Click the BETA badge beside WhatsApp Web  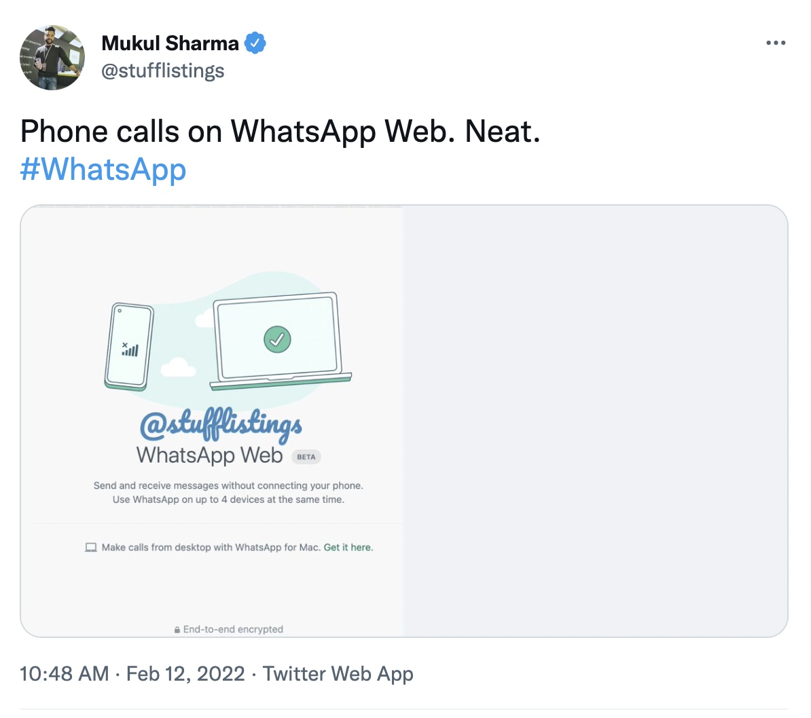tap(306, 457)
